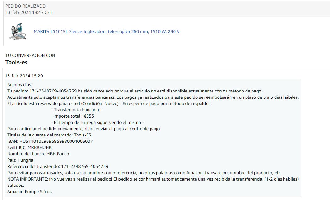Click the 'País: Hungría' line
This screenshot has height=200, width=330.
pyautogui.click(x=20, y=160)
